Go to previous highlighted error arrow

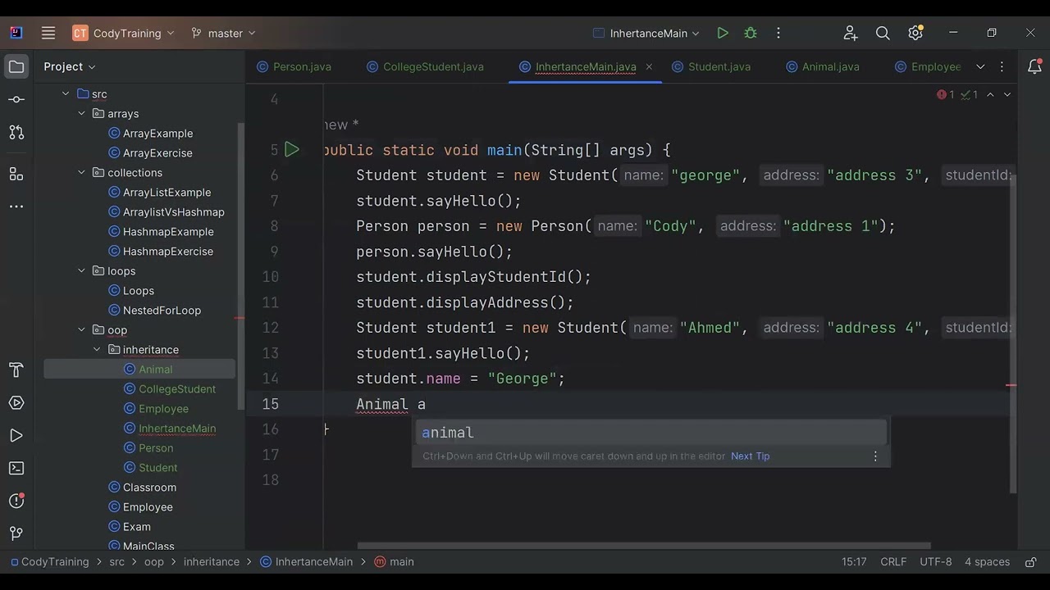coord(990,95)
